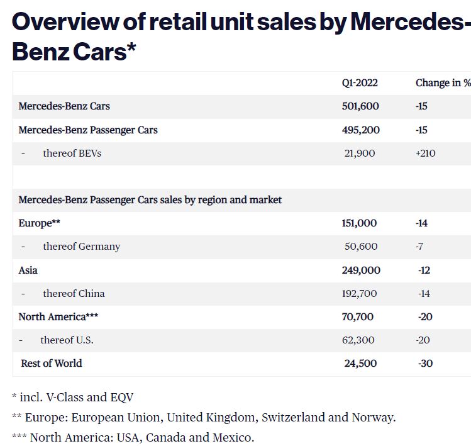This screenshot has width=471, height=446.
Task: Click the North America footnote text
Action: [133, 437]
